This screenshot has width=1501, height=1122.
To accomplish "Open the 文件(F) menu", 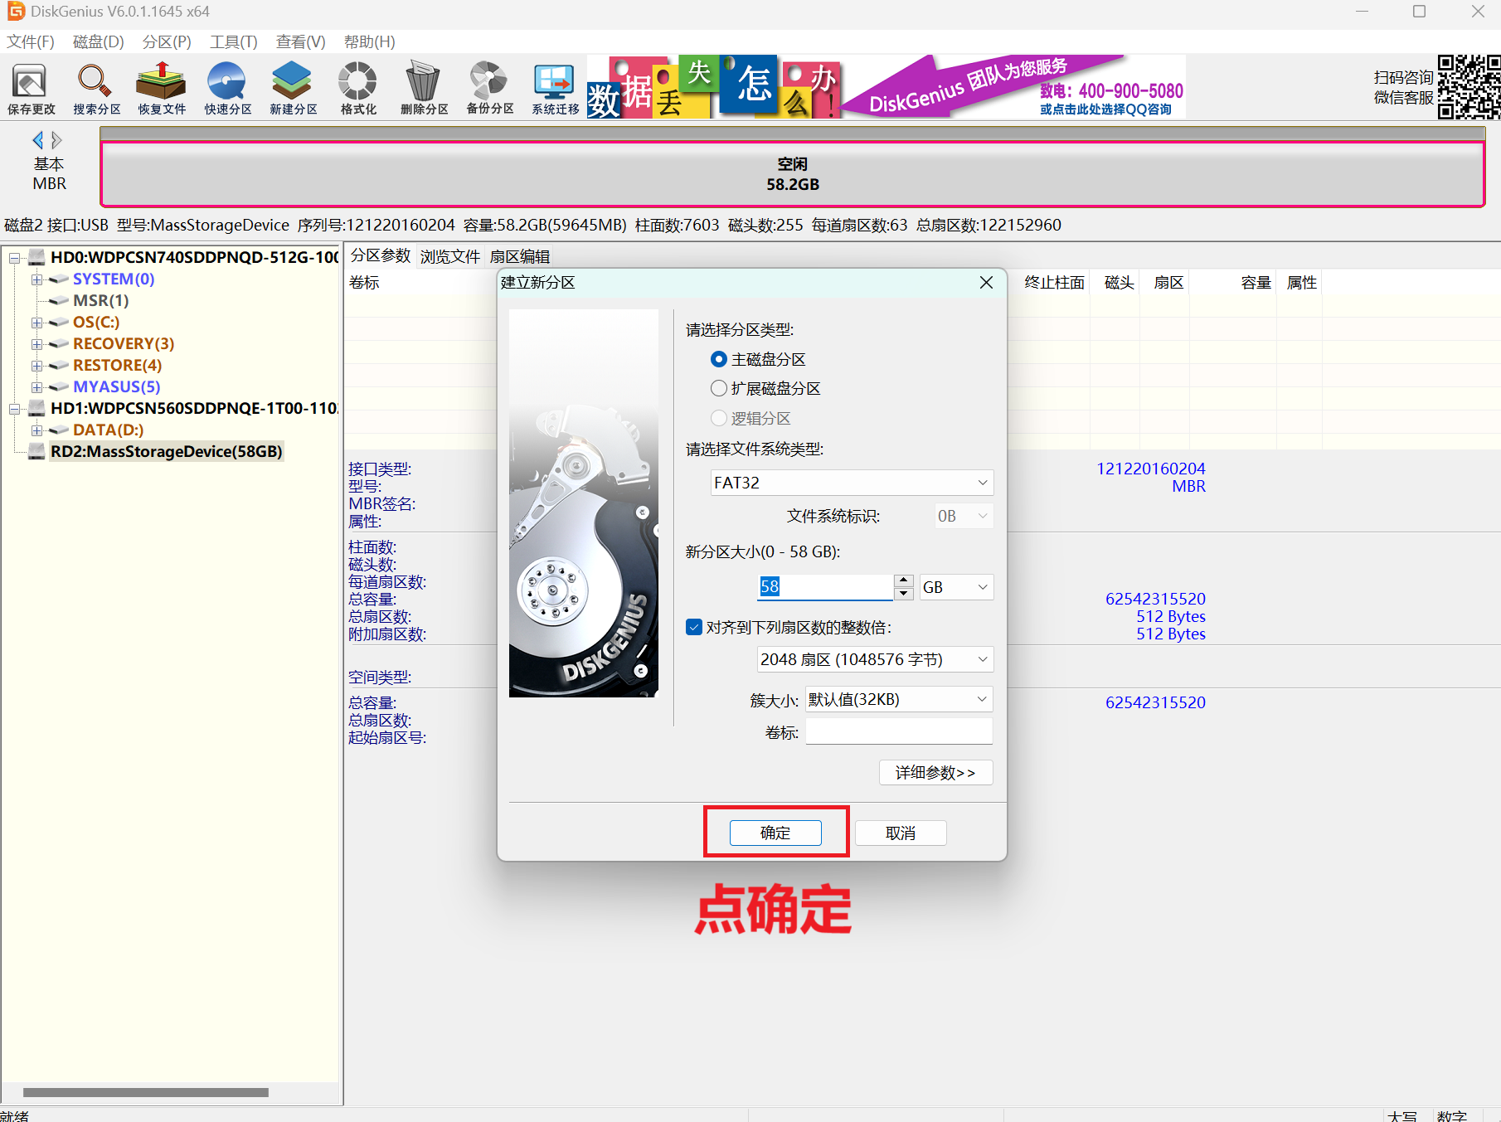I will (x=31, y=41).
